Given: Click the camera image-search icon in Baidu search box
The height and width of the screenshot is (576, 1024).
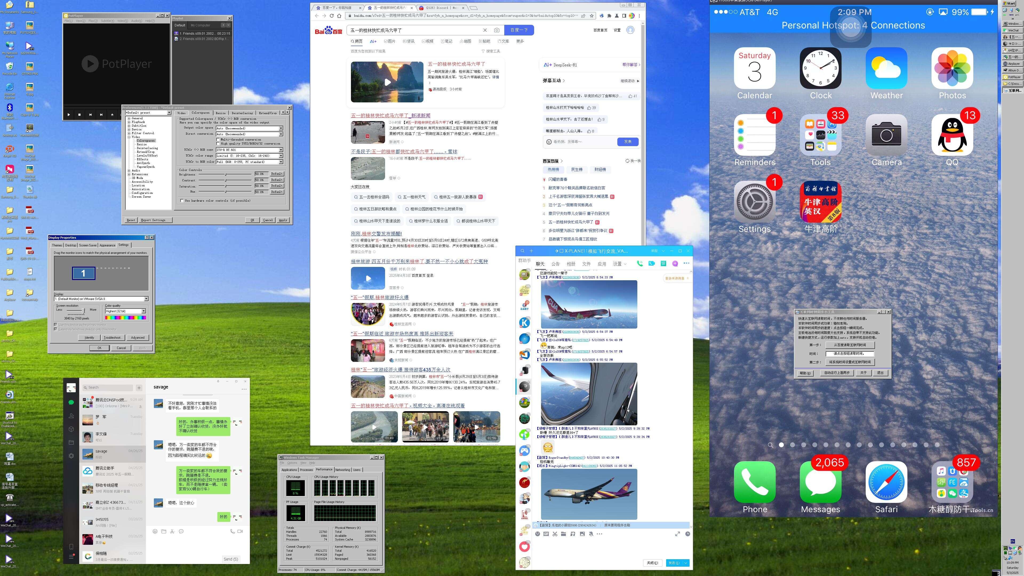Looking at the screenshot, I should click(497, 30).
